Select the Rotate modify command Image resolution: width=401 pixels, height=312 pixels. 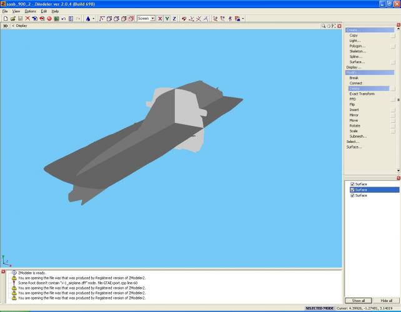[354, 125]
